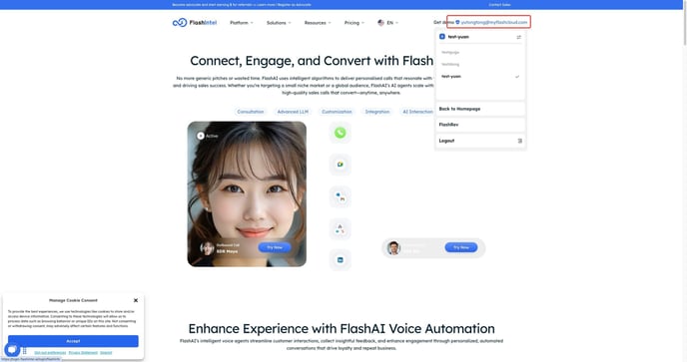
Task: Close the Manage Cookie Consent popup
Action: 136,300
